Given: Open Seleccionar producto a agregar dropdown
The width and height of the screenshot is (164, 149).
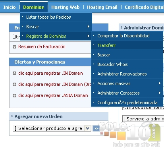Looking at the screenshot, I should click(52, 128).
